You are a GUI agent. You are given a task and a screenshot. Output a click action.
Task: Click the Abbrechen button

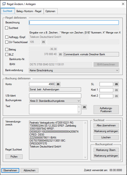[x=29, y=170]
